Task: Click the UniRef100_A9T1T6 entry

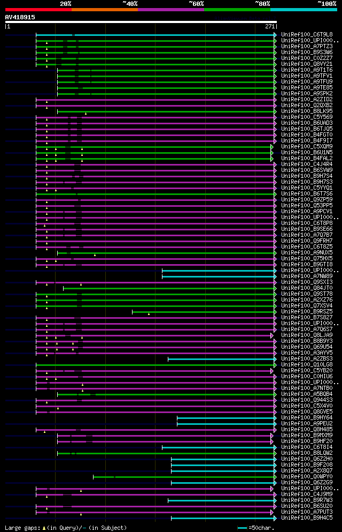Action: pos(307,70)
